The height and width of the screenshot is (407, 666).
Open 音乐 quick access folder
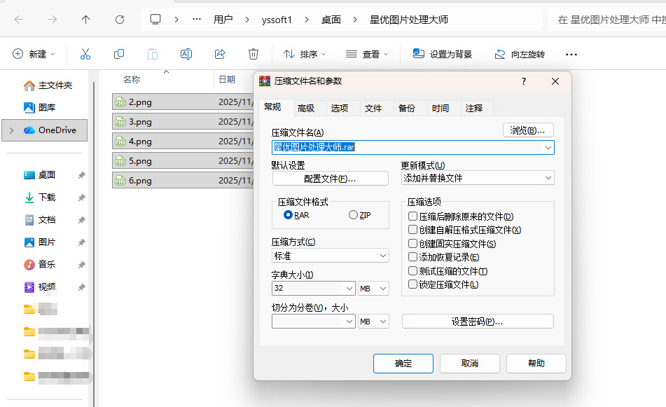[39, 265]
